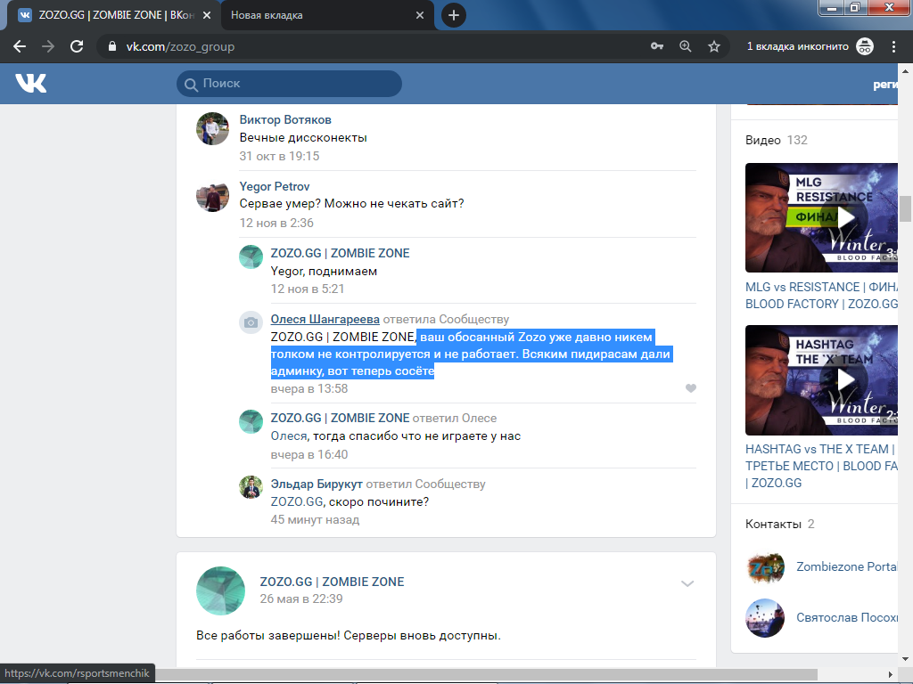This screenshot has height=684, width=913.
Task: Open the zoom magnifier icon in address bar
Action: [x=685, y=46]
